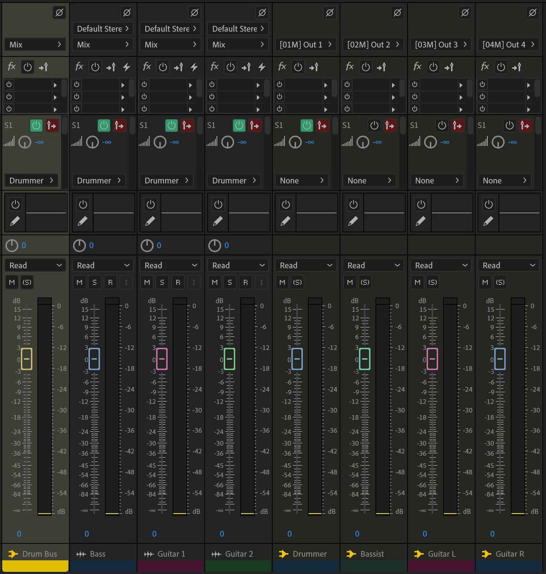Viewport: 546px width, 574px height.
Task: Solo the Bass track
Action: [x=95, y=282]
